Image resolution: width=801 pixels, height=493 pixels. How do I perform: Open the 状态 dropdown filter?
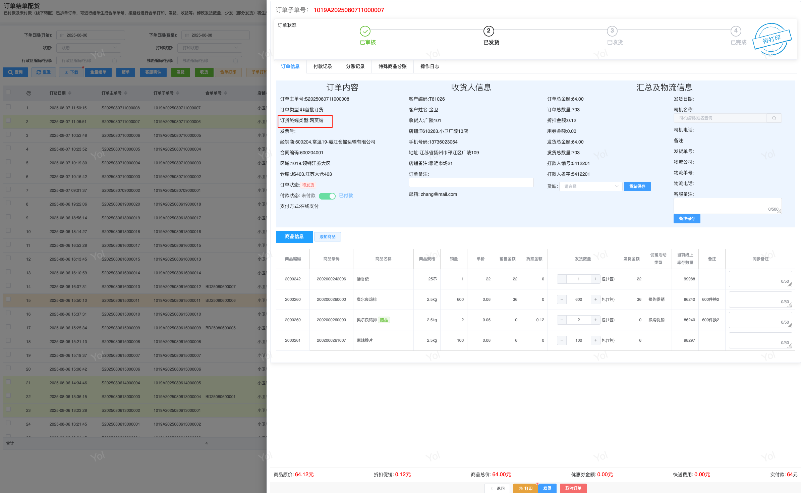click(x=89, y=48)
